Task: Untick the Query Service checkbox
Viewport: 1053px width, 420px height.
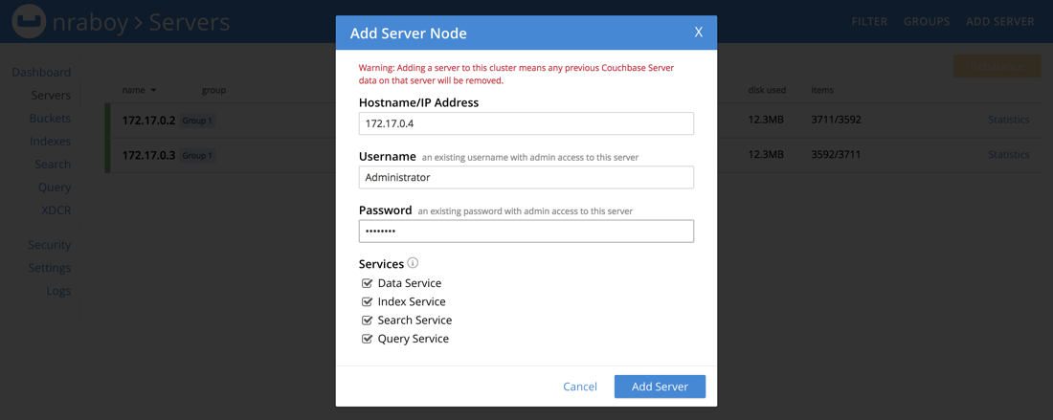Action: 367,339
